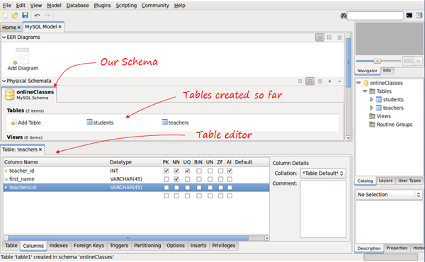Open the Database menu
The image size is (425, 262).
(x=77, y=6)
